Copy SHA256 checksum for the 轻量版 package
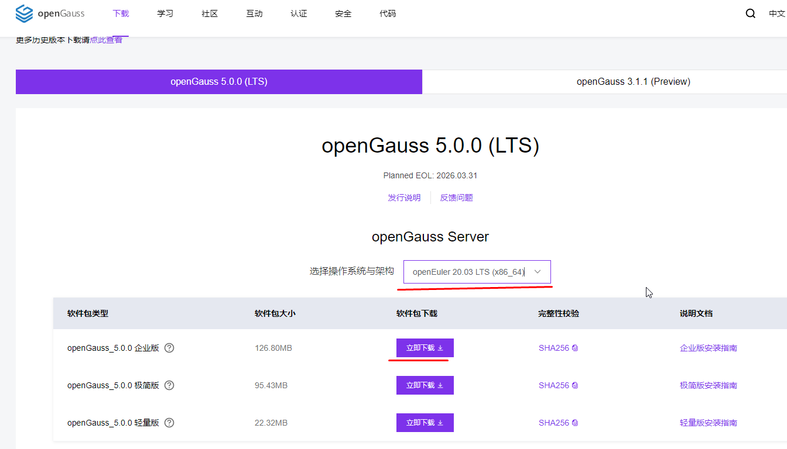787x449 pixels. 575,422
